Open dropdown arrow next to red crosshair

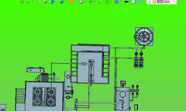click(x=94, y=2)
